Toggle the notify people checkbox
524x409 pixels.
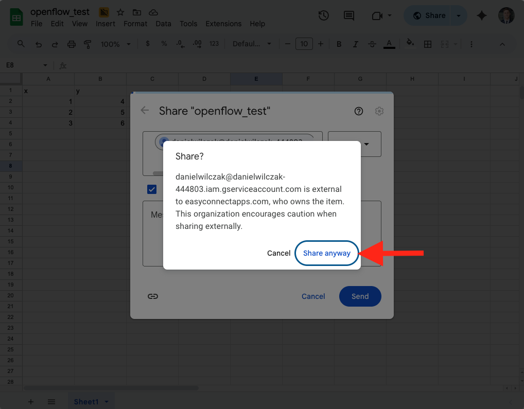(152, 189)
